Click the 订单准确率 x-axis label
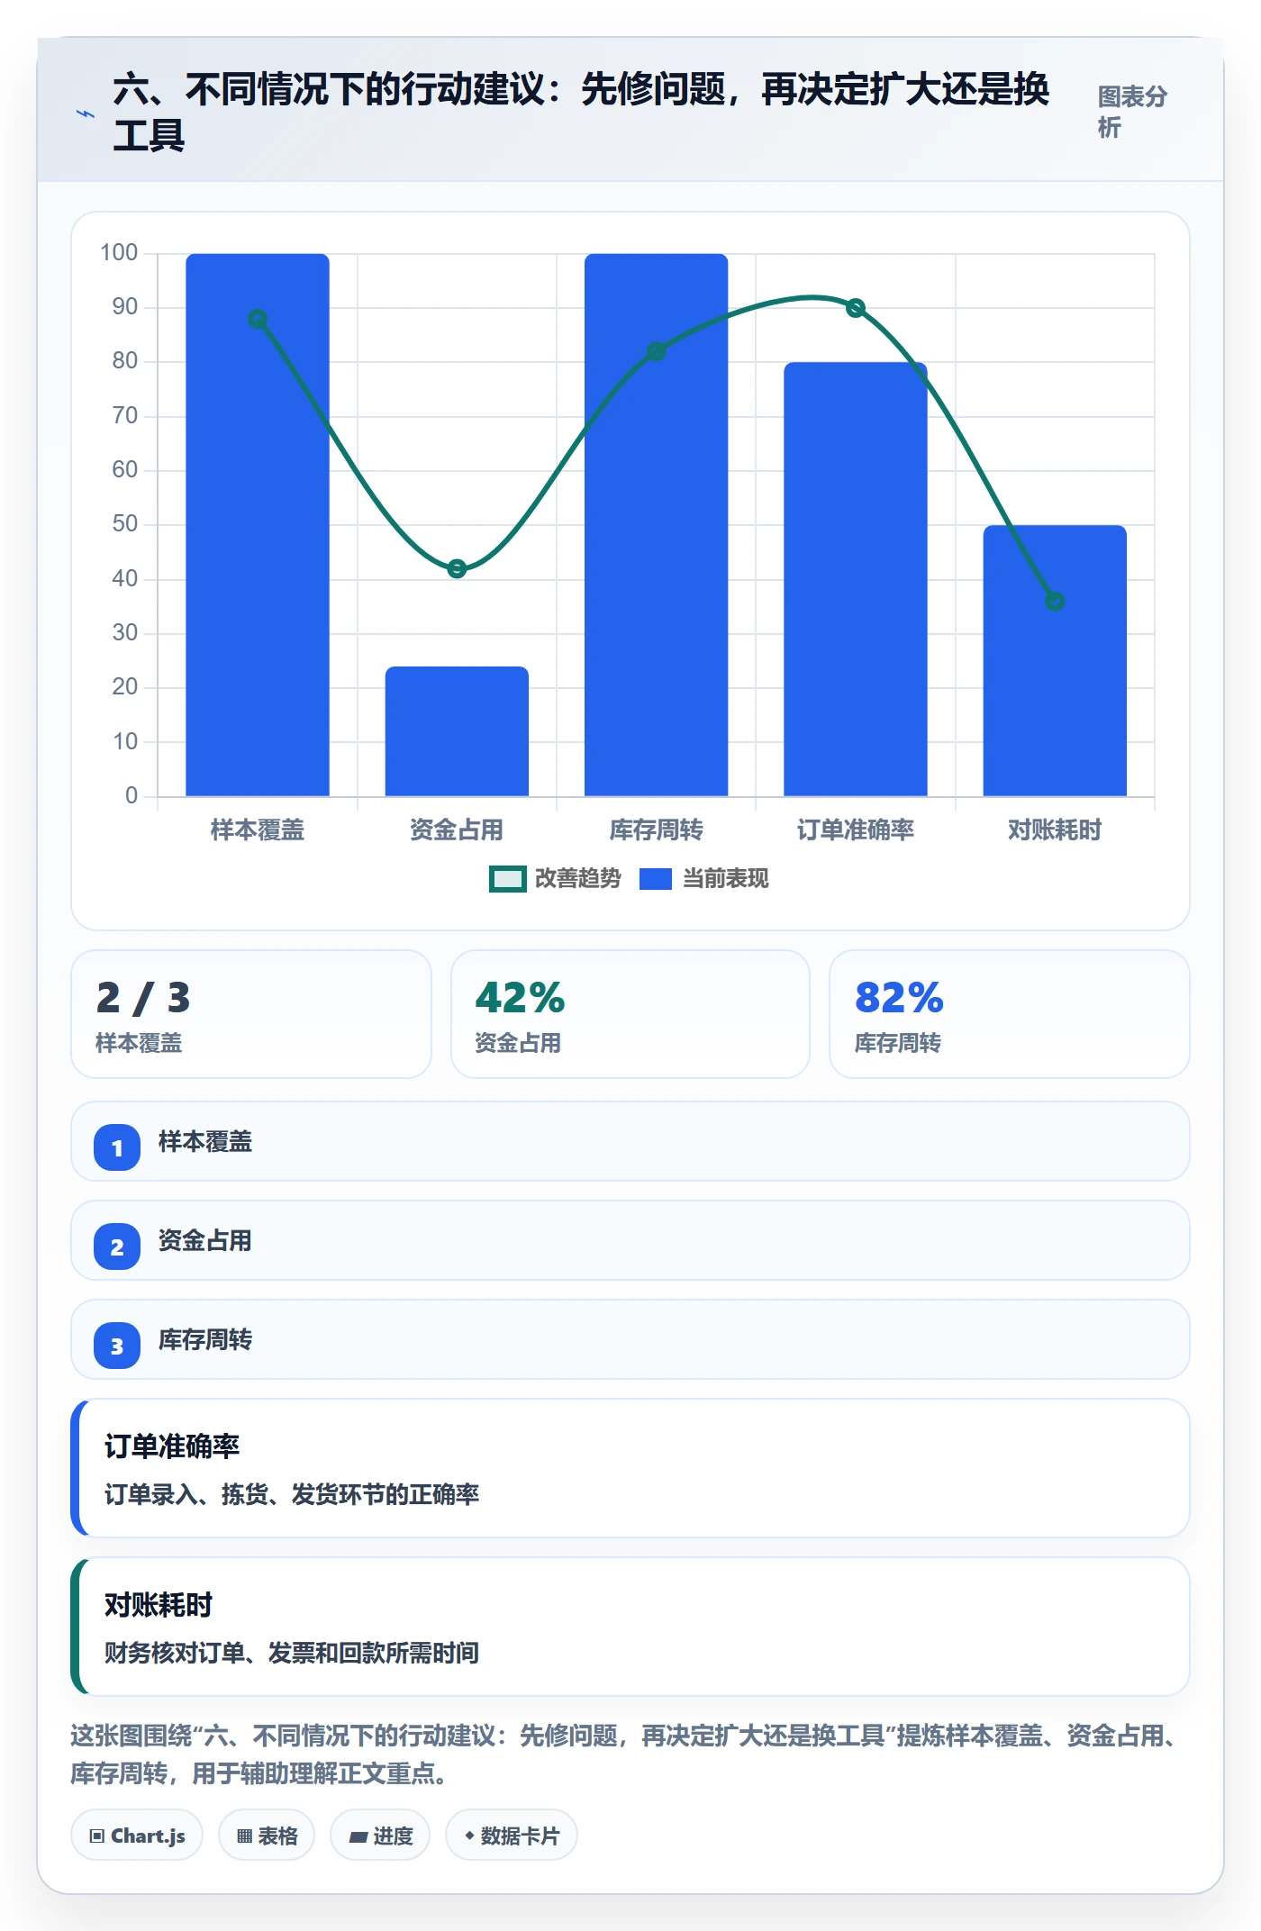The height and width of the screenshot is (1931, 1261). (x=856, y=830)
